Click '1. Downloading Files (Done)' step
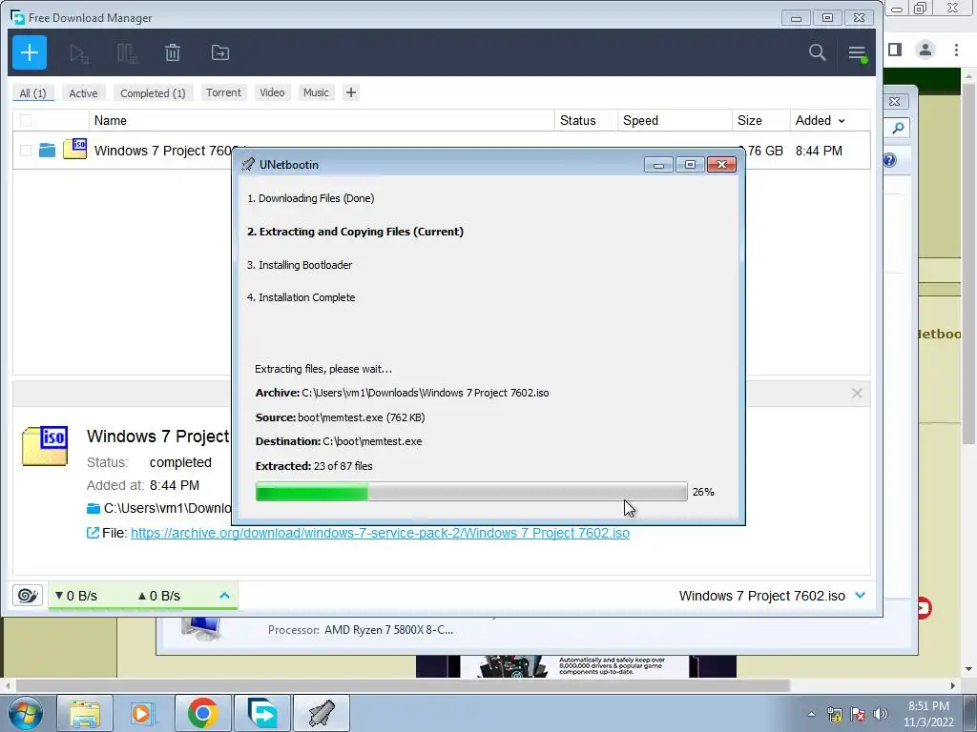This screenshot has width=977, height=732. [311, 198]
